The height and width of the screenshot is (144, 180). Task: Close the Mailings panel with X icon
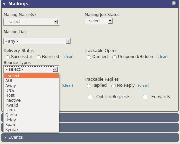pos(174,3)
